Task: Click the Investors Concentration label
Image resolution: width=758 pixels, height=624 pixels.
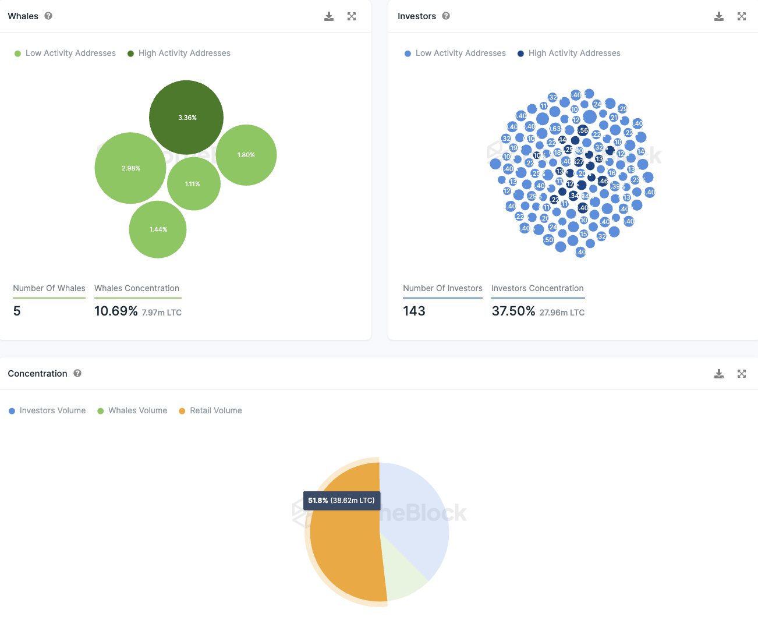Action: pos(537,288)
